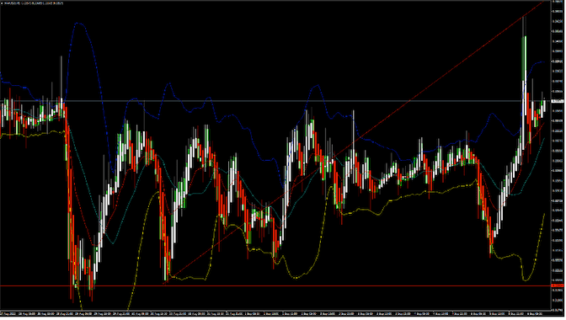
Task: Click the teal moving average line
Action: [114, 243]
